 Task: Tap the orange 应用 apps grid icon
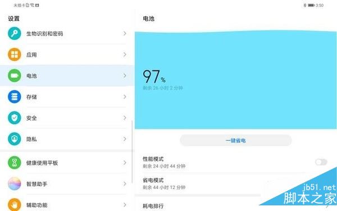(x=15, y=55)
